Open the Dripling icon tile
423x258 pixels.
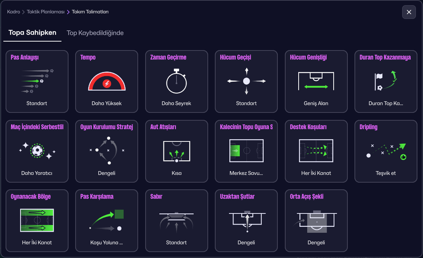(x=386, y=151)
